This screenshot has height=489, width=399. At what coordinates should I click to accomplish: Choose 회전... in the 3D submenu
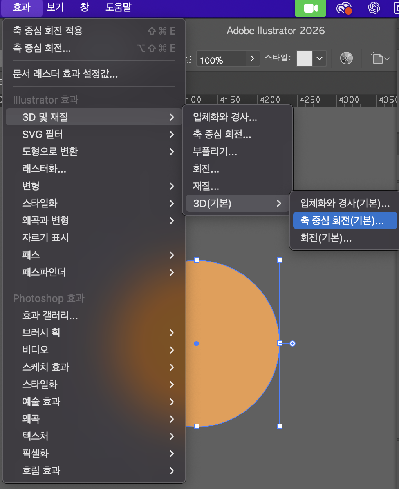click(x=238, y=169)
